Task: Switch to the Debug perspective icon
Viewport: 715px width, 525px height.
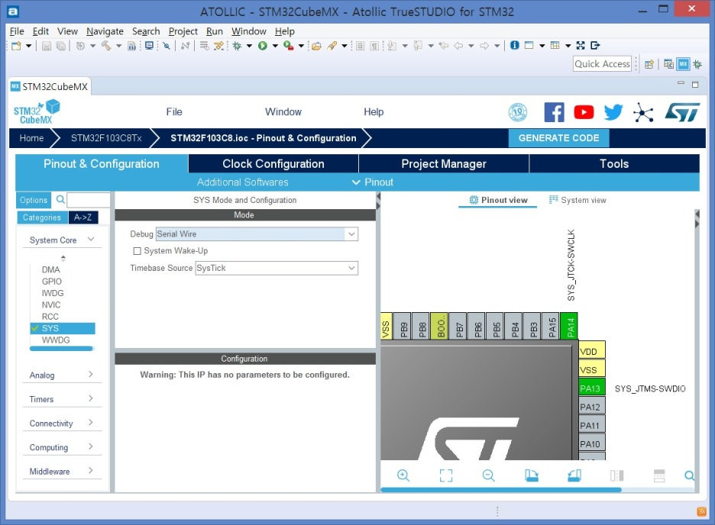Action: 697,64
